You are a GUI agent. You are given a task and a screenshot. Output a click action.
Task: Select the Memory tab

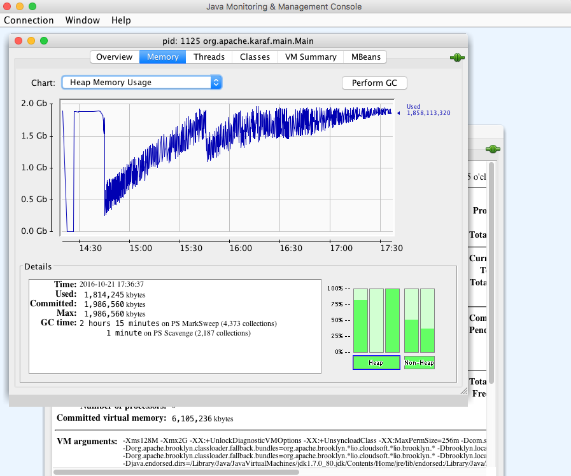[x=162, y=57]
